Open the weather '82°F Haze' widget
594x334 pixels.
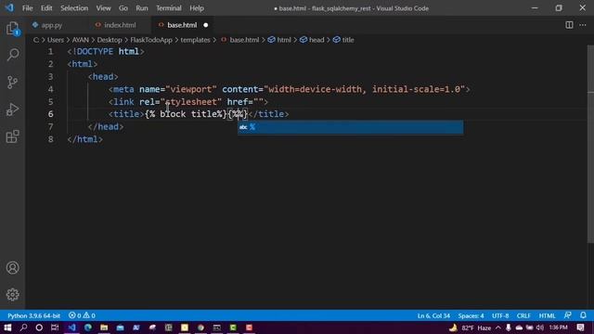click(470, 328)
